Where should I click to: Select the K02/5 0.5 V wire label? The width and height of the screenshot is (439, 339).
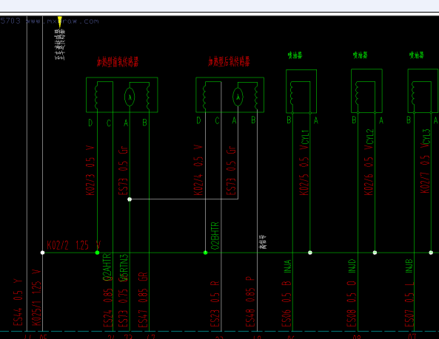(x=304, y=171)
